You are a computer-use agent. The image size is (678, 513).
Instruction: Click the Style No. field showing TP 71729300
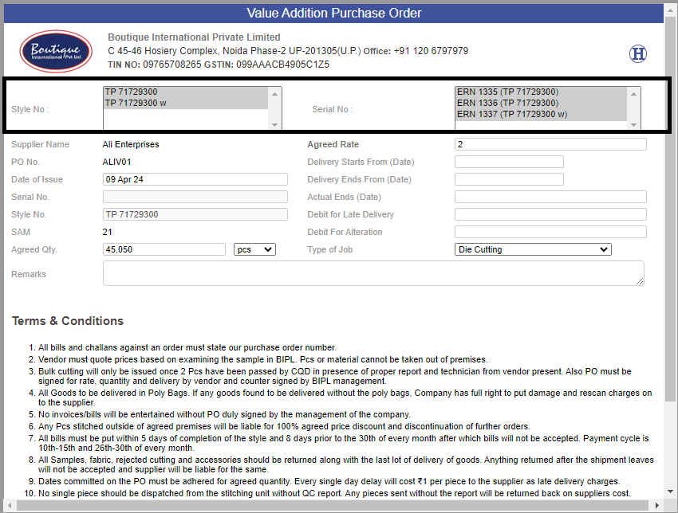(195, 214)
